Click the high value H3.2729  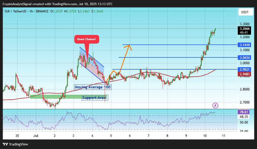click(x=70, y=11)
